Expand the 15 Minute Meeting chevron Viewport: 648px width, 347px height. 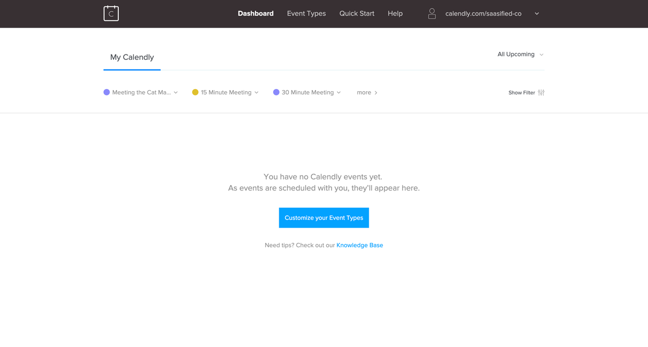tap(256, 93)
